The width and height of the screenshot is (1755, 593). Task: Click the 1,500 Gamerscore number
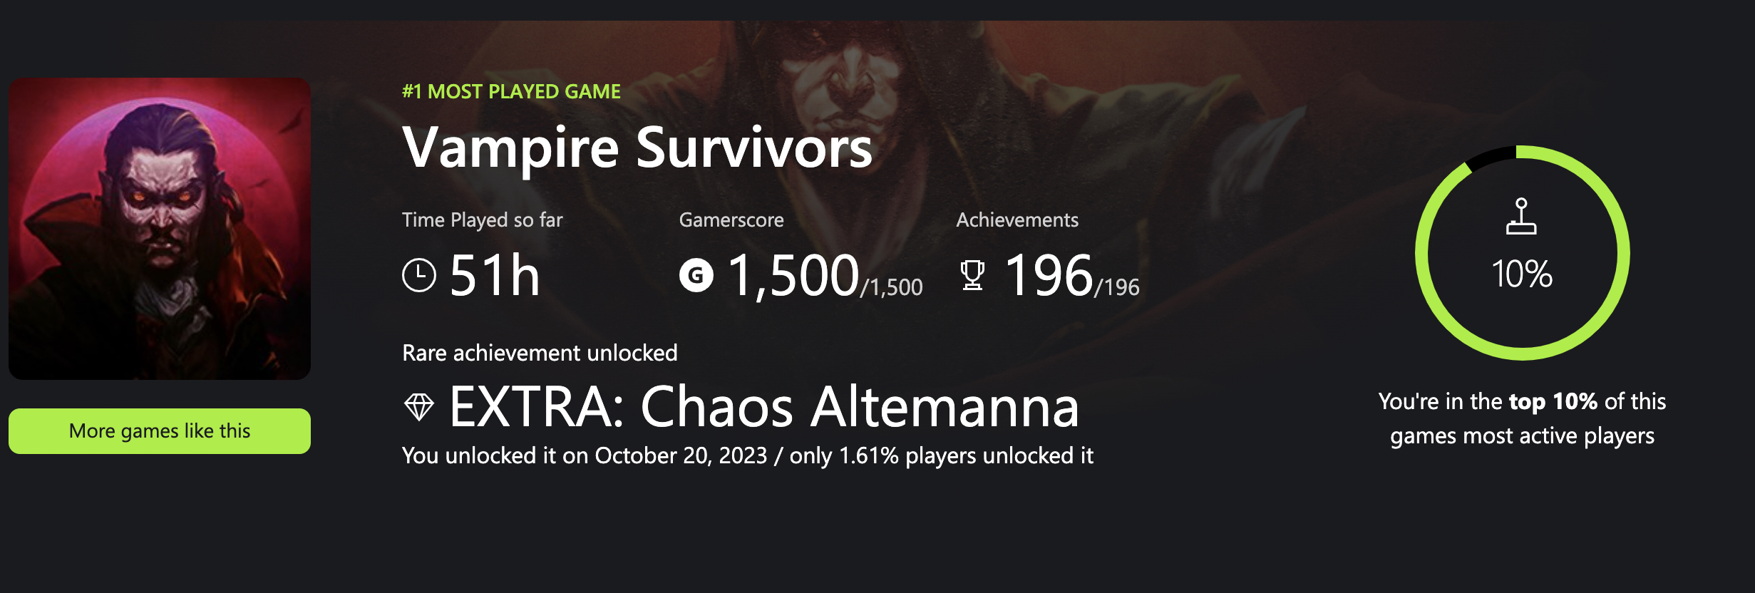tap(793, 275)
